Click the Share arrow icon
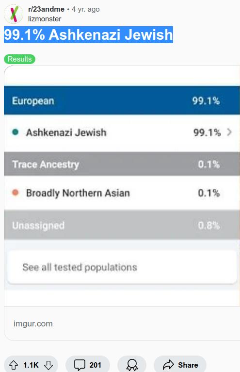Viewport: 240px width, 372px height. [168, 365]
